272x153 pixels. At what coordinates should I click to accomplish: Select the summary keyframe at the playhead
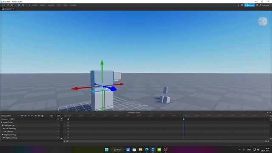coord(184,119)
